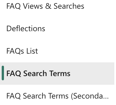Click the green selection indicator bar

(x=3, y=73)
